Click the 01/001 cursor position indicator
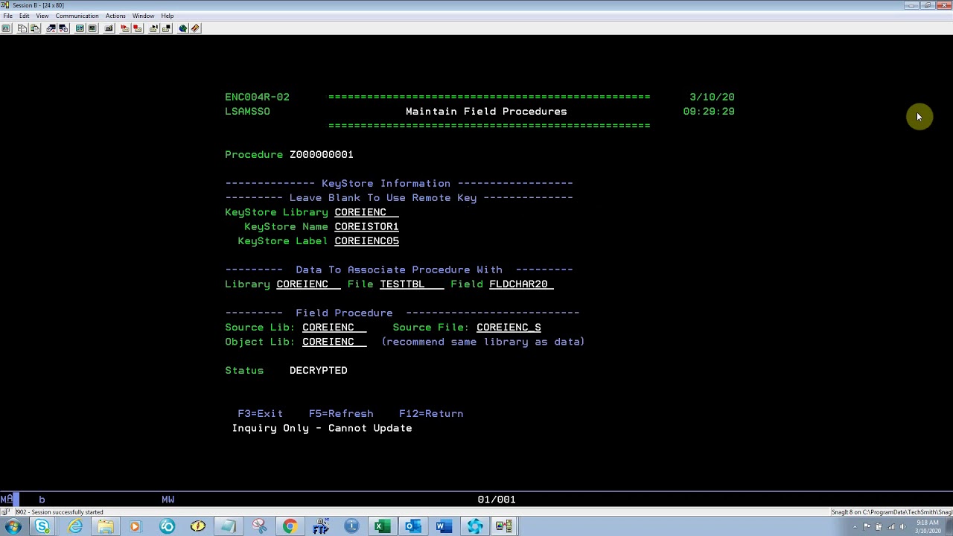Screen dimensions: 953x536 click(497, 500)
